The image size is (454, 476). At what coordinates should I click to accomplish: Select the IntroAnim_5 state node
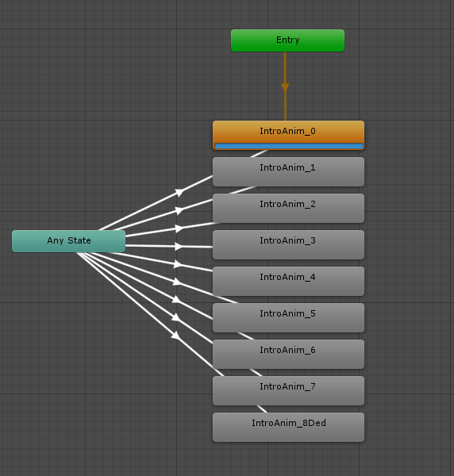288,317
